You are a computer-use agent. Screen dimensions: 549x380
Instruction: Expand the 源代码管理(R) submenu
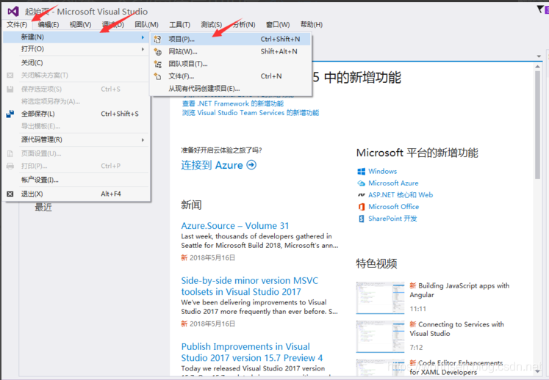click(76, 140)
